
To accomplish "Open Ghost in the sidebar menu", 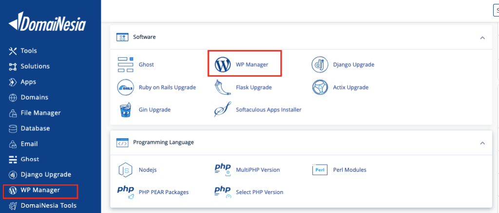I will (x=30, y=160).
